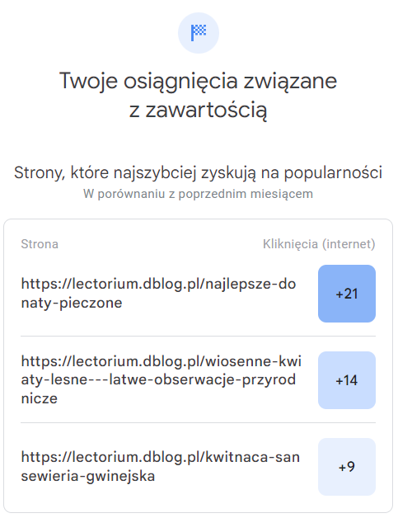Click the +21 clicks badge
Viewport: 398px width, 518px height.
(347, 294)
